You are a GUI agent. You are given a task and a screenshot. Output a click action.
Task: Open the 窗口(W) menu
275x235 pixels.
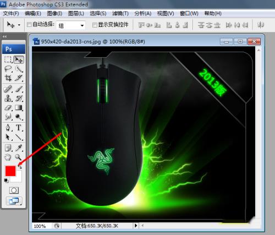(189, 13)
